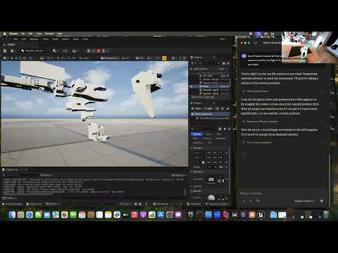Expand the third tool-call block in Claude chat
This screenshot has height=253, width=338.
[282, 143]
